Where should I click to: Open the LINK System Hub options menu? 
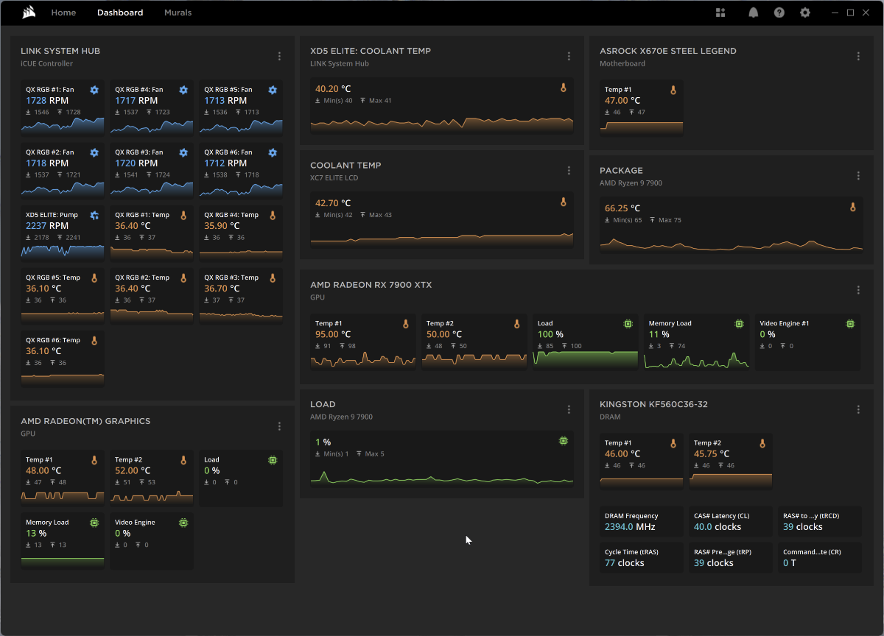point(279,57)
